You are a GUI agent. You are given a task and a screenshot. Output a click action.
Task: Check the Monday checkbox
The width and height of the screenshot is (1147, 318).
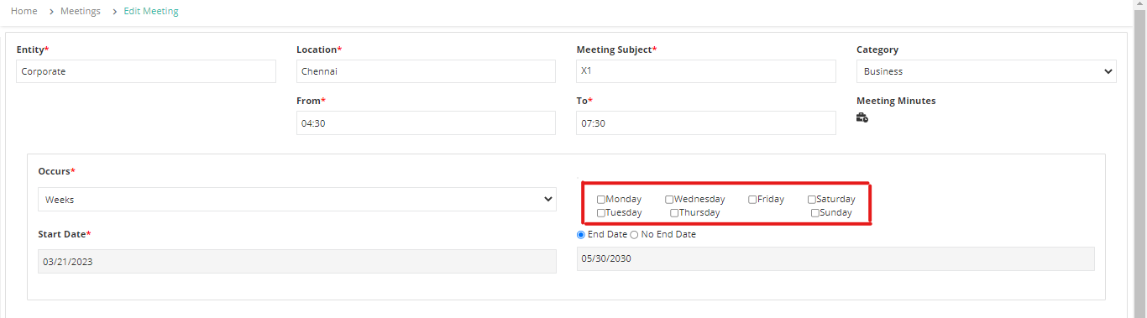click(x=601, y=200)
